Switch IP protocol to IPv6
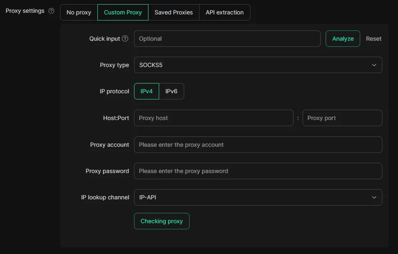Image resolution: width=398 pixels, height=254 pixels. pyautogui.click(x=171, y=91)
